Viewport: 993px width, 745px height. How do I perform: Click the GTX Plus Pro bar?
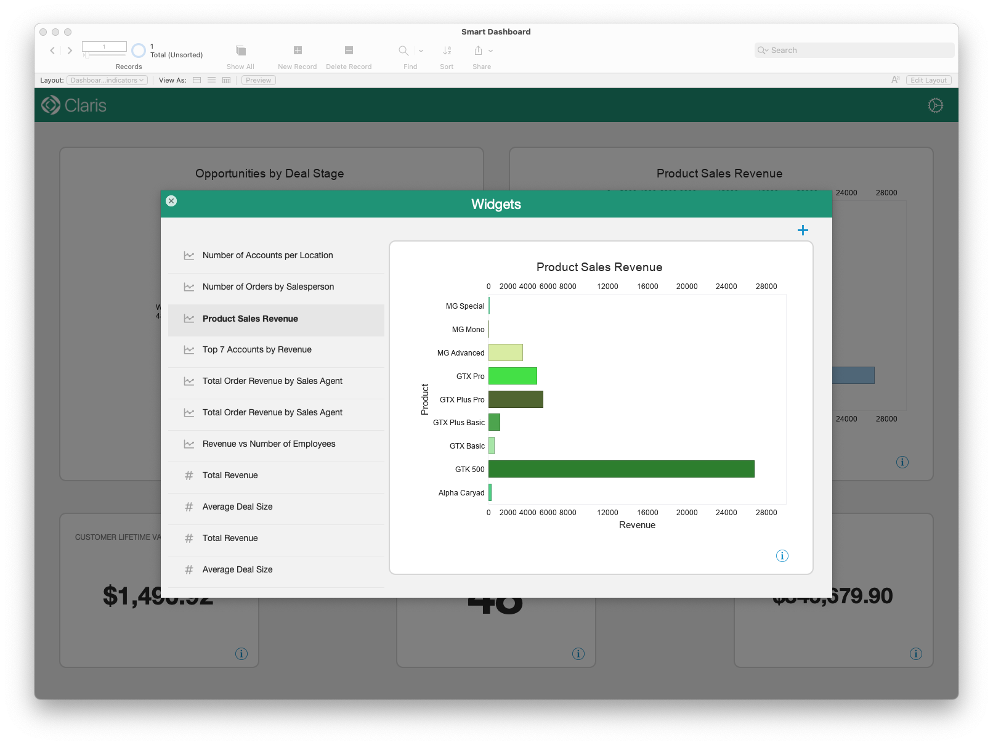click(516, 399)
